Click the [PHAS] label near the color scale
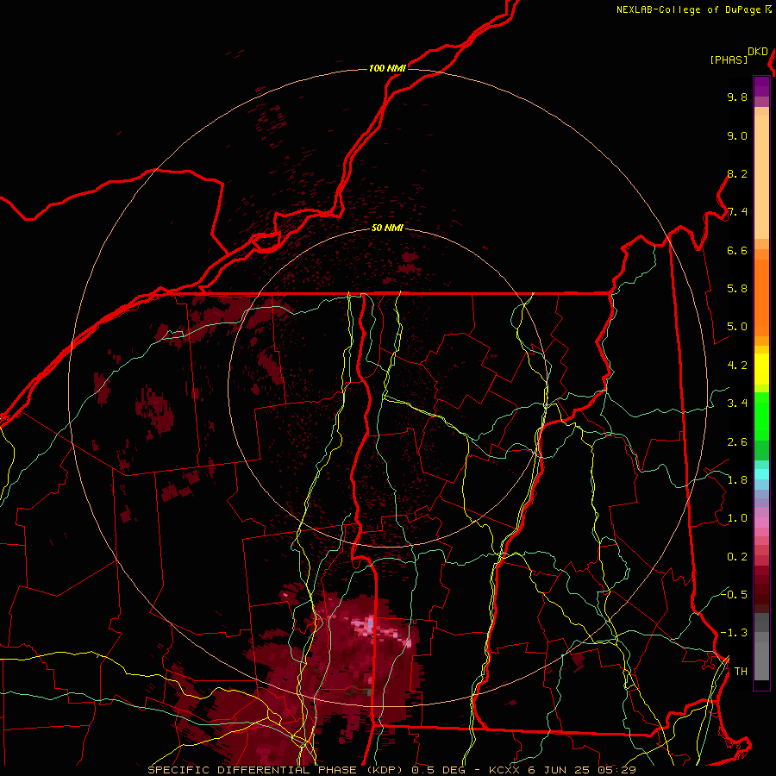The height and width of the screenshot is (776, 776). (729, 59)
